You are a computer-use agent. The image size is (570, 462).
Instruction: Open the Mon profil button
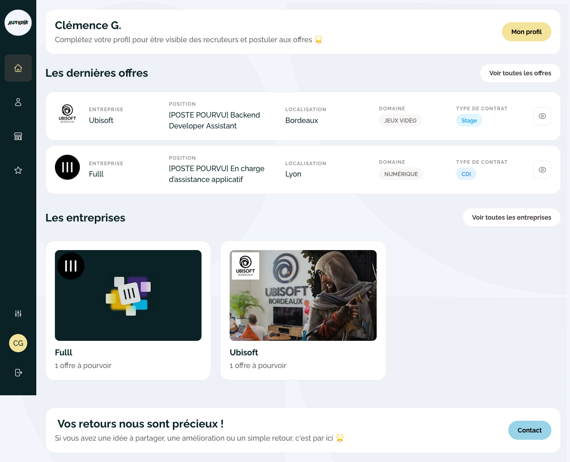526,32
